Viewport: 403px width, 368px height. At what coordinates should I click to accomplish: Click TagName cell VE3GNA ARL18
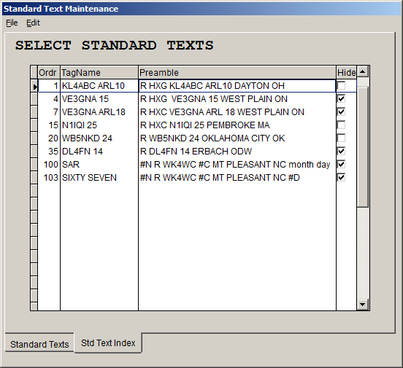pyautogui.click(x=99, y=112)
